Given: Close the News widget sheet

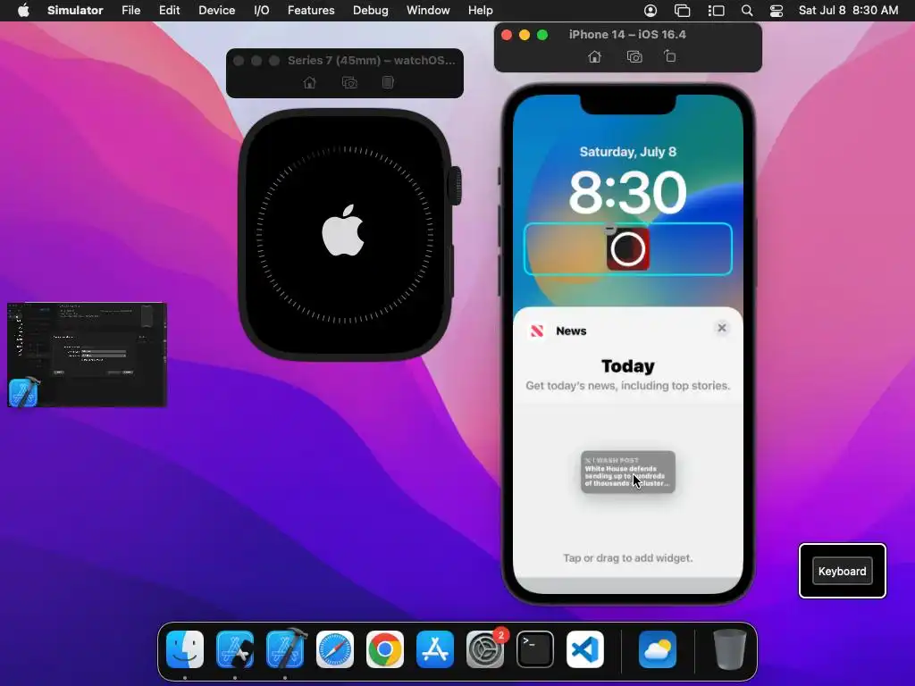Looking at the screenshot, I should click(x=722, y=328).
